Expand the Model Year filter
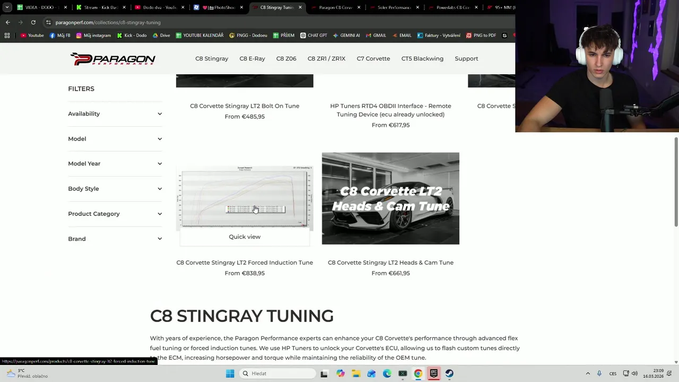The width and height of the screenshot is (679, 382). coord(115,163)
